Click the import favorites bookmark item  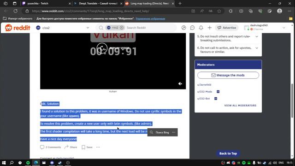pos(18,18)
